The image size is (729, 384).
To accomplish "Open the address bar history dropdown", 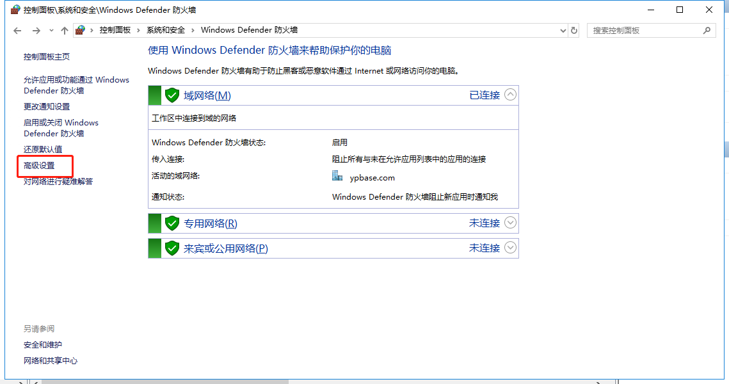I will pos(563,31).
